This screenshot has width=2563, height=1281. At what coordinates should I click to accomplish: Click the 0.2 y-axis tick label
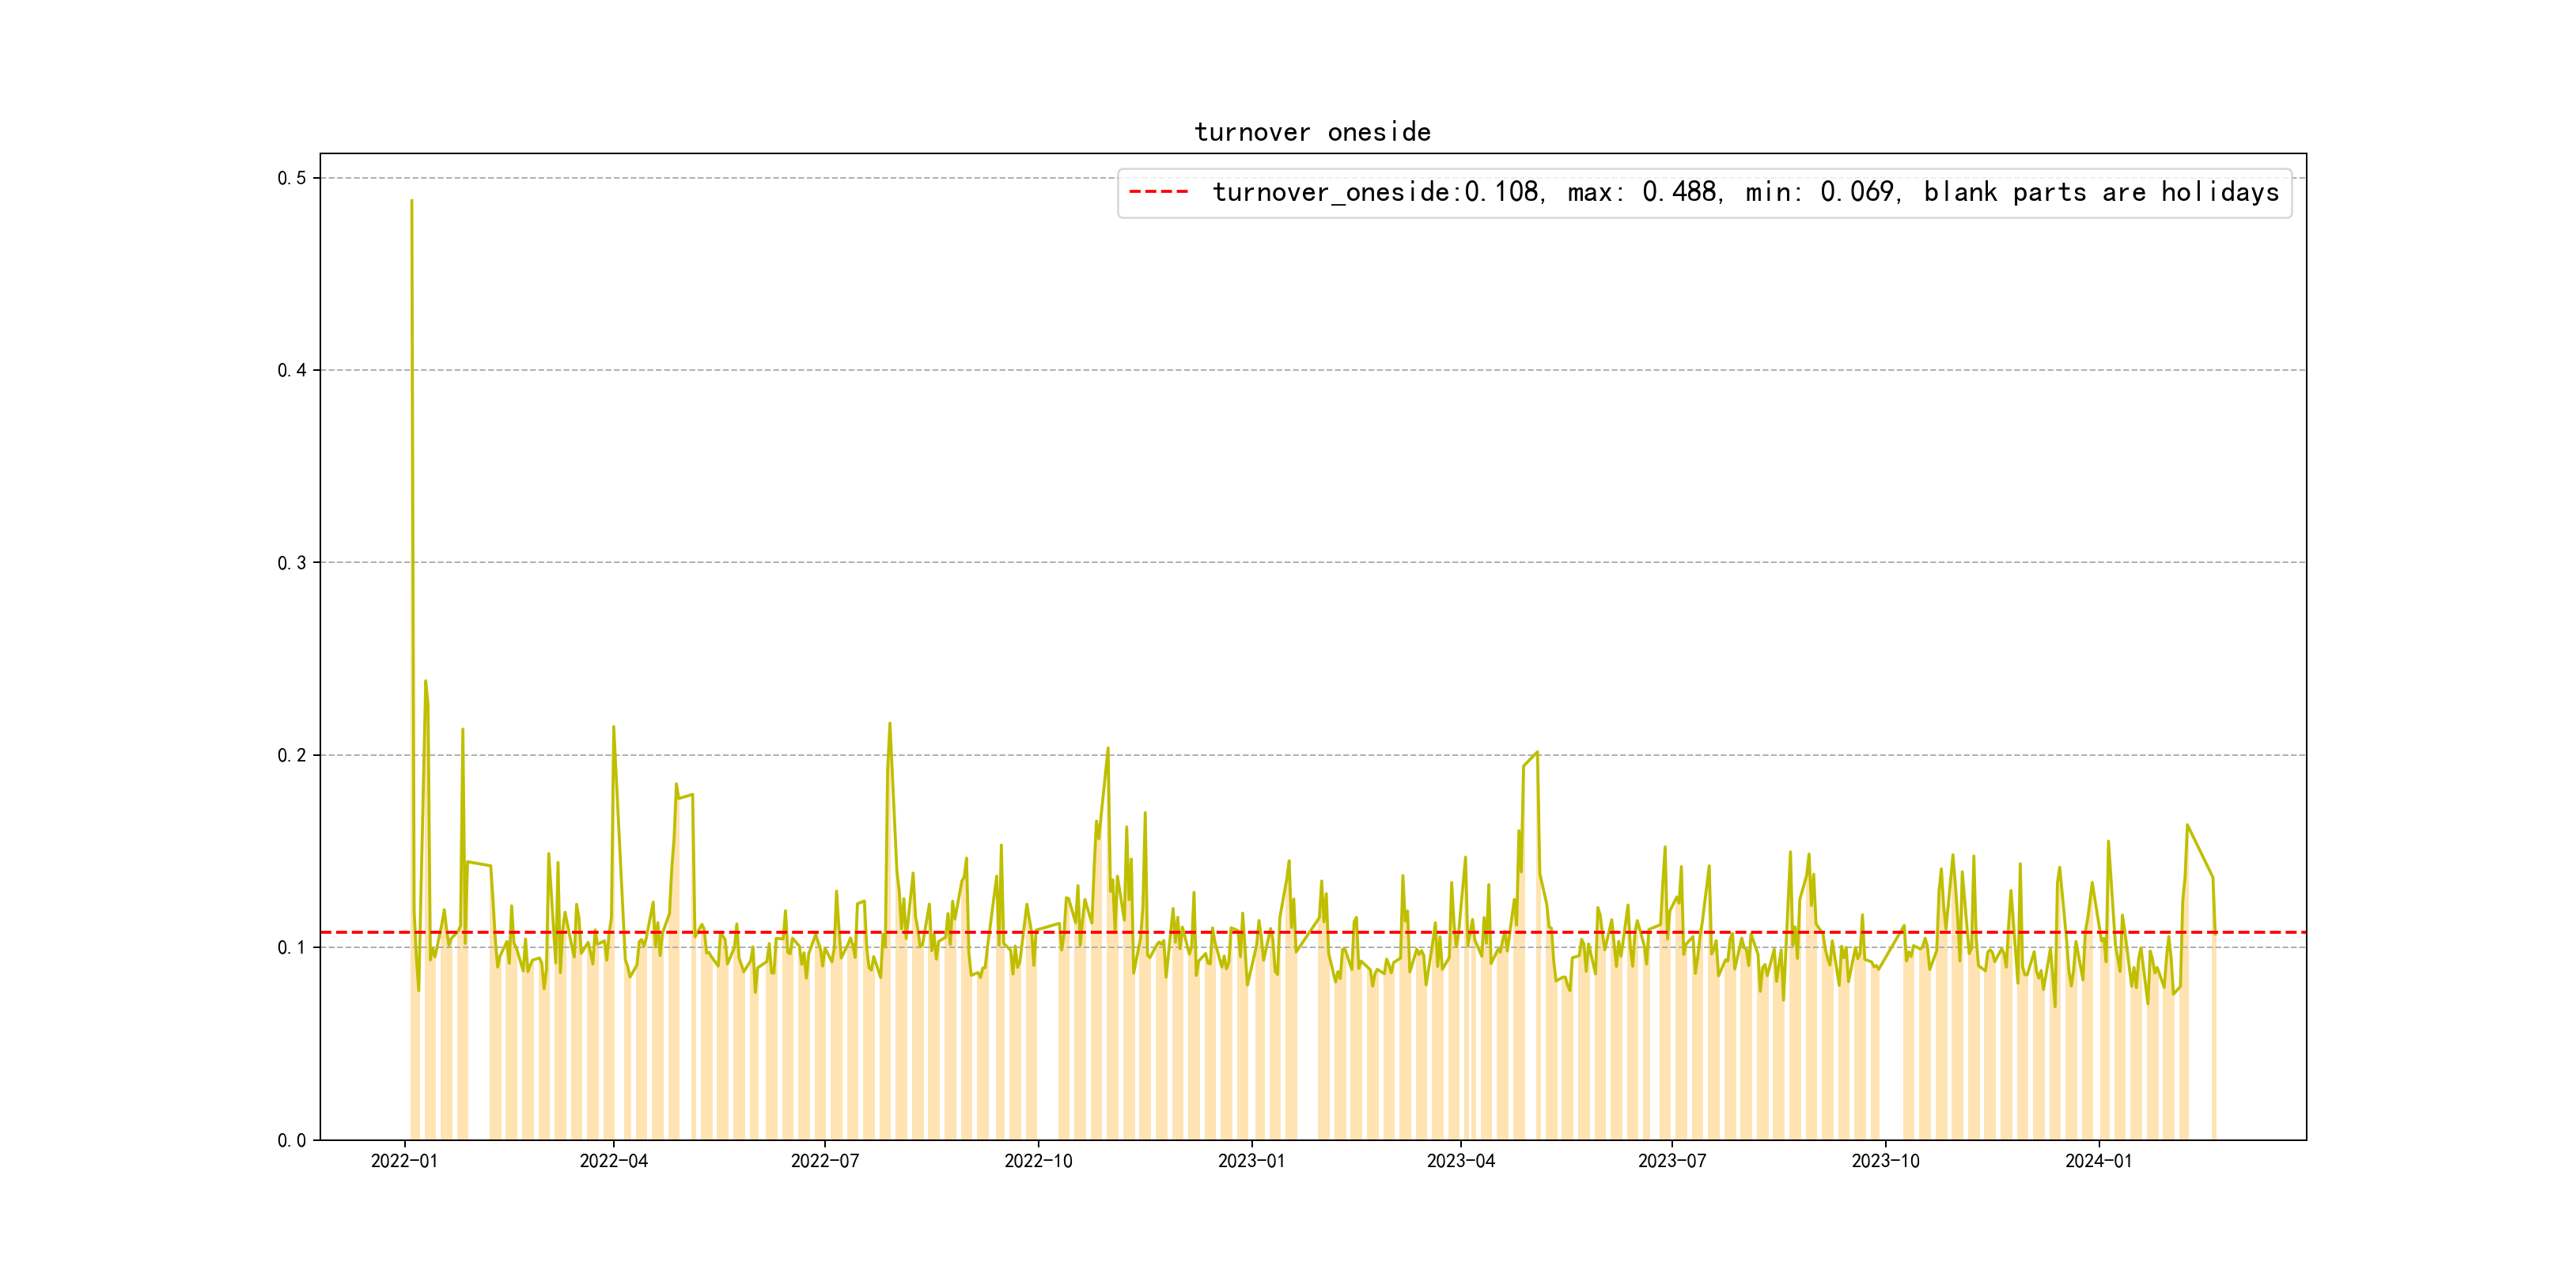(292, 755)
